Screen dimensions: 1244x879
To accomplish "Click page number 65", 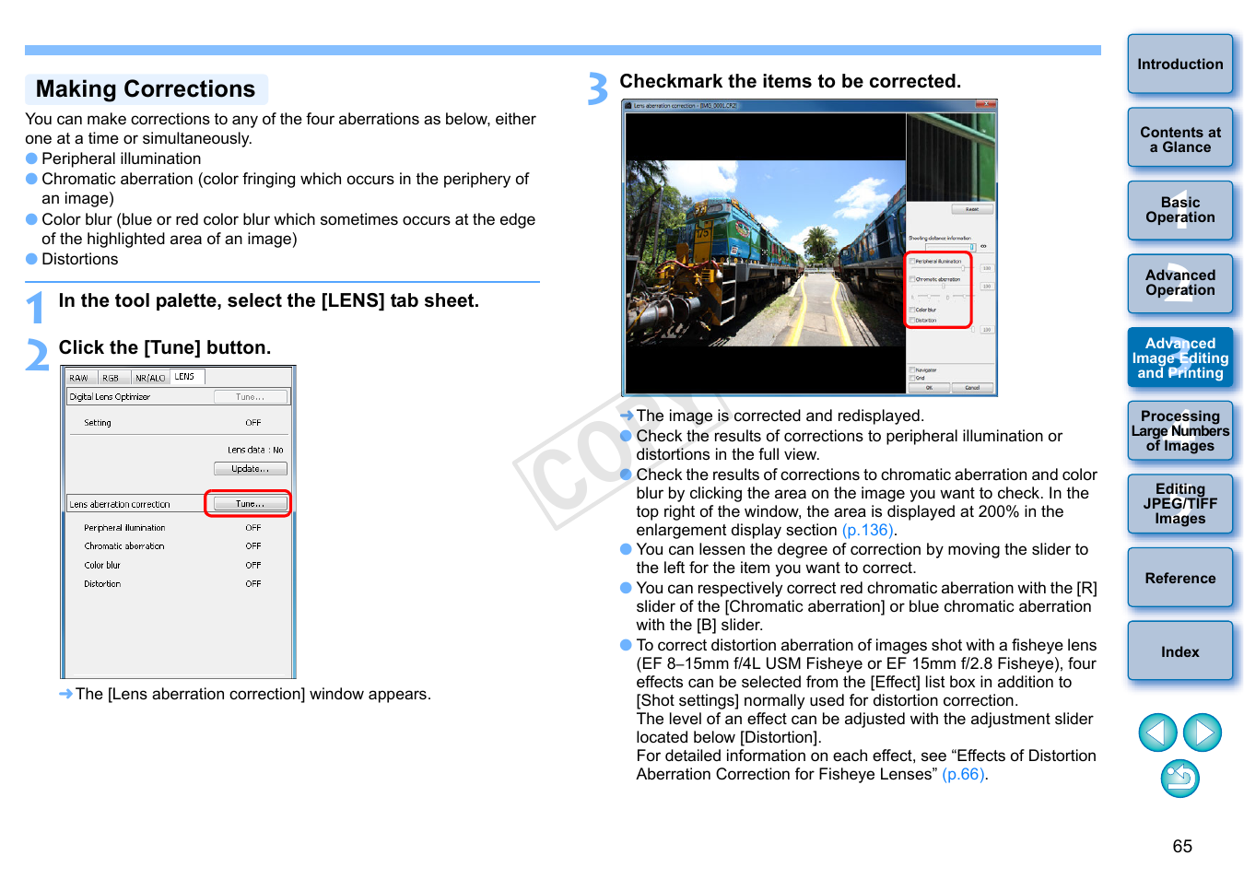I will 1182,846.
